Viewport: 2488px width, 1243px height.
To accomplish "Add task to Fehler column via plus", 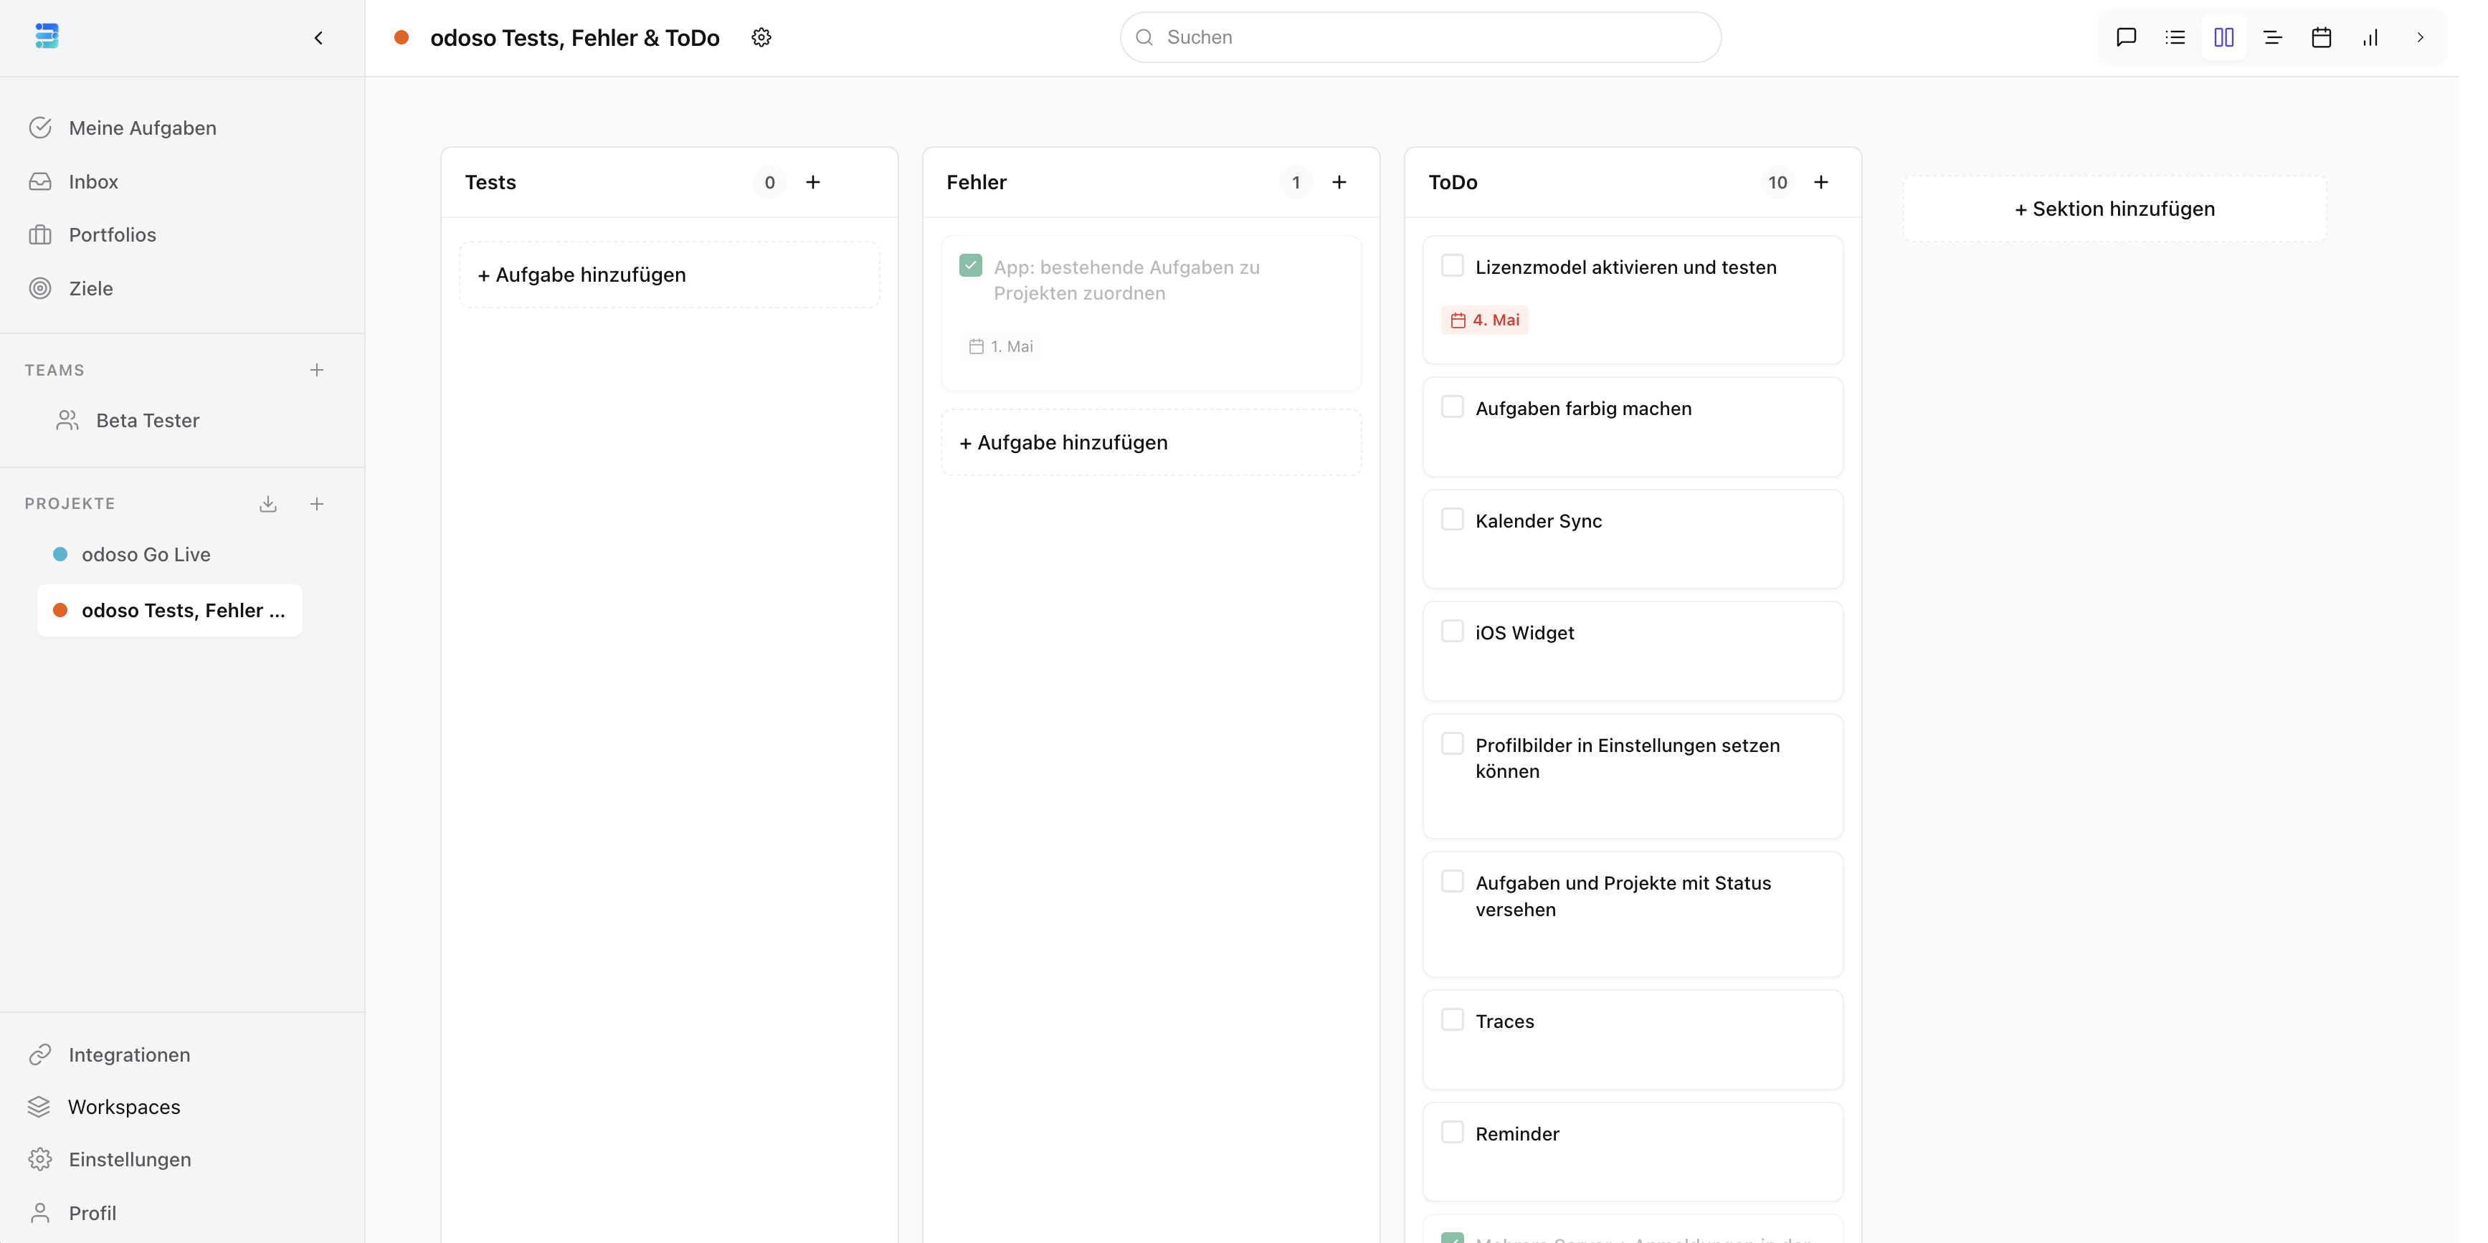I will 1339,181.
